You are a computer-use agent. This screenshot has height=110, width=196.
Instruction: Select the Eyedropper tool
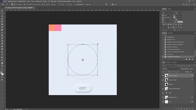pyautogui.click(x=2, y=27)
